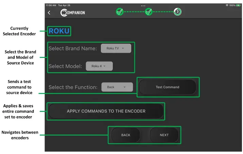Image resolution: width=243 pixels, height=154 pixels.
Task: Tap the Companion logo in header
Action: pos(73,13)
